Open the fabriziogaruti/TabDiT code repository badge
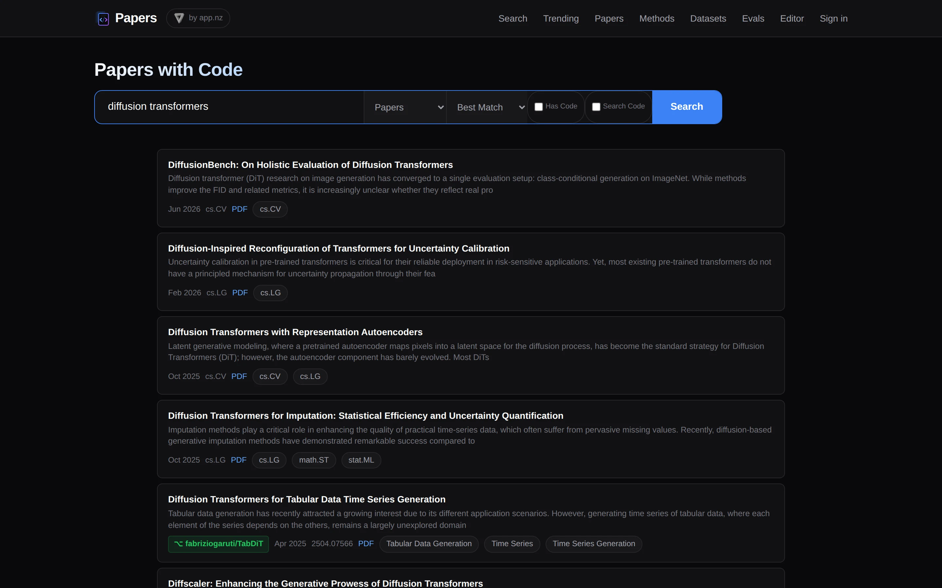This screenshot has width=942, height=588. (x=218, y=544)
